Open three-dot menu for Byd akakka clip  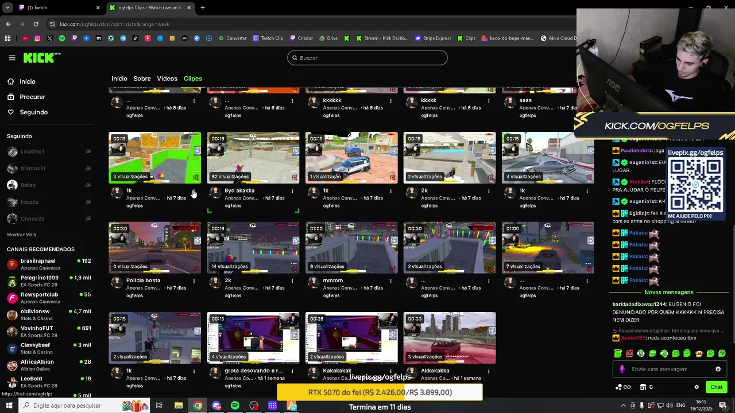(292, 191)
